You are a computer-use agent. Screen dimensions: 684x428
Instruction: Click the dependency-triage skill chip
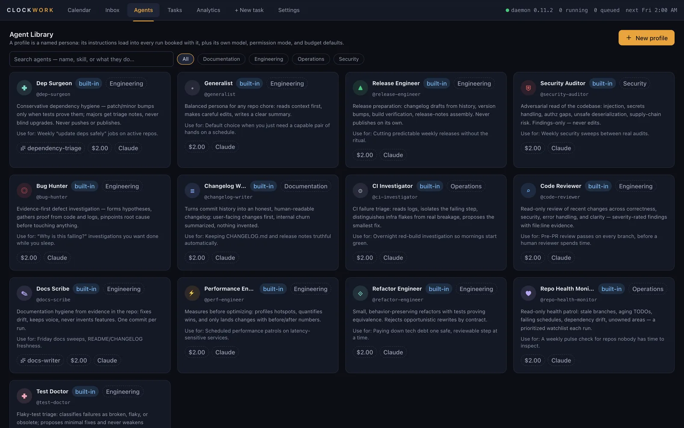click(51, 148)
